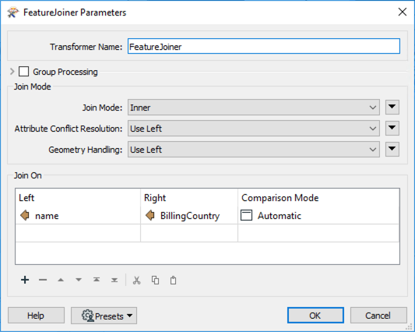Add a new Join On row
The image size is (415, 332).
[25, 280]
